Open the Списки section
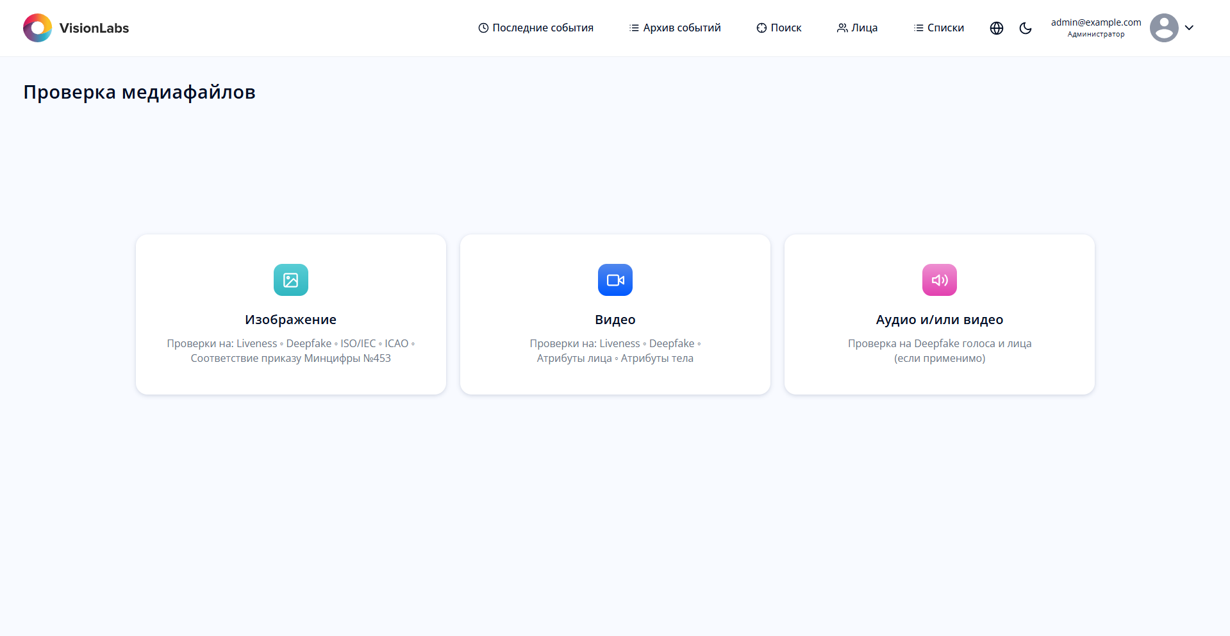Image resolution: width=1230 pixels, height=636 pixels. [x=938, y=28]
